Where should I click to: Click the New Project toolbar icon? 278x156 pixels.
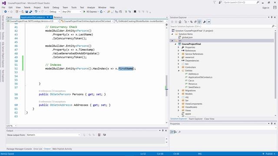coord(17,12)
